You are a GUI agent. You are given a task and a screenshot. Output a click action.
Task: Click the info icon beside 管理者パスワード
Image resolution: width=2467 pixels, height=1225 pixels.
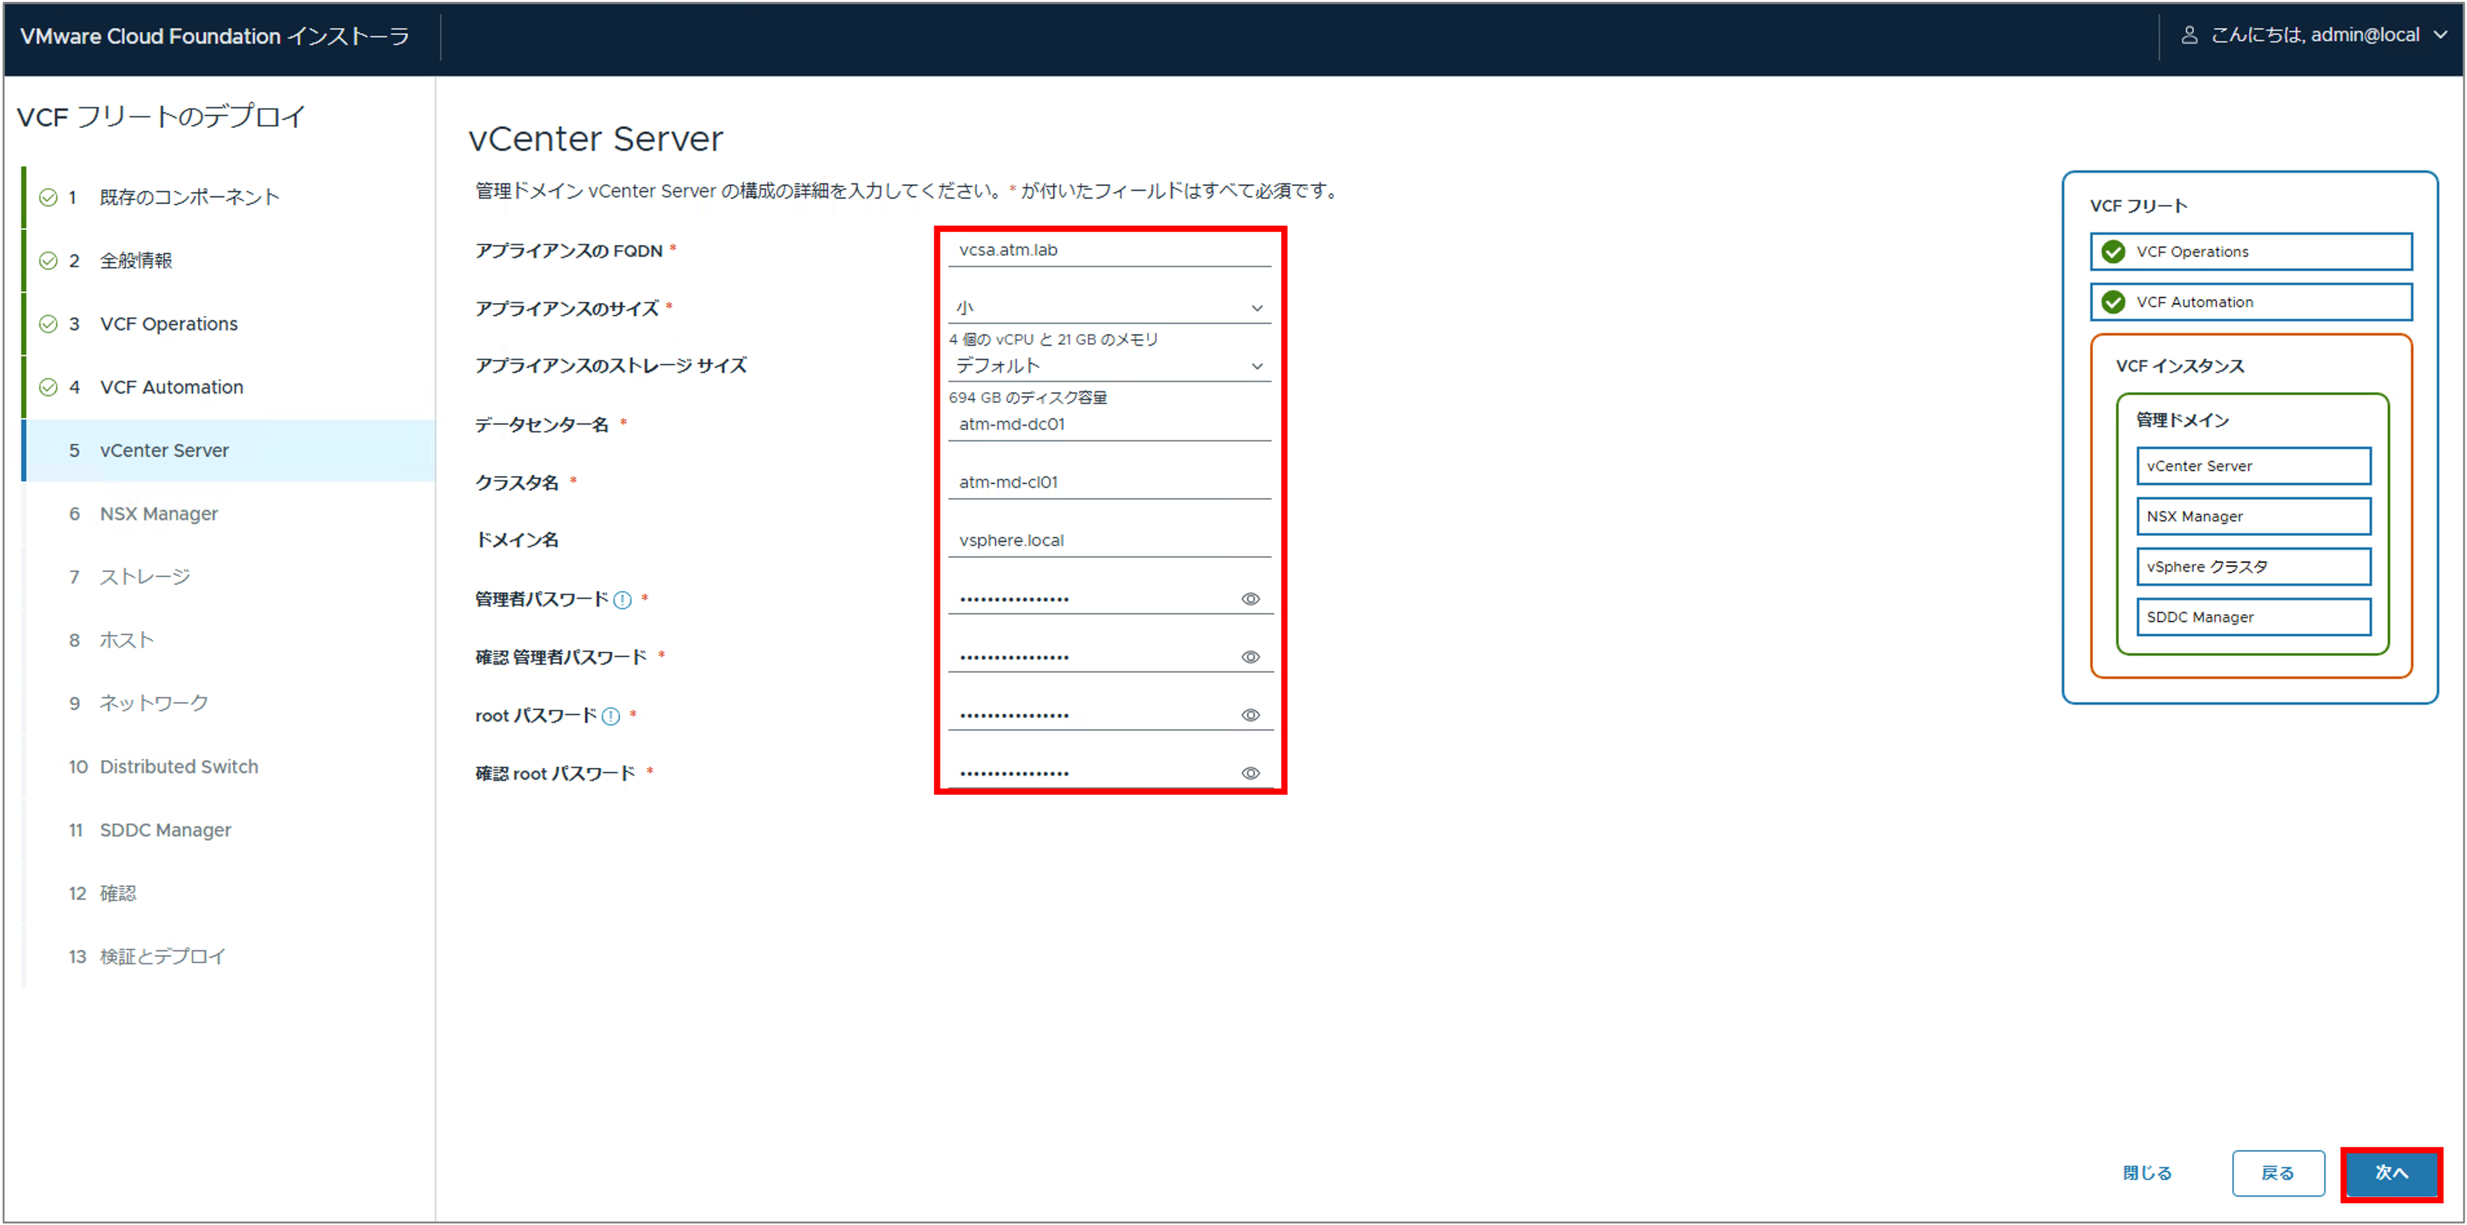[x=623, y=600]
